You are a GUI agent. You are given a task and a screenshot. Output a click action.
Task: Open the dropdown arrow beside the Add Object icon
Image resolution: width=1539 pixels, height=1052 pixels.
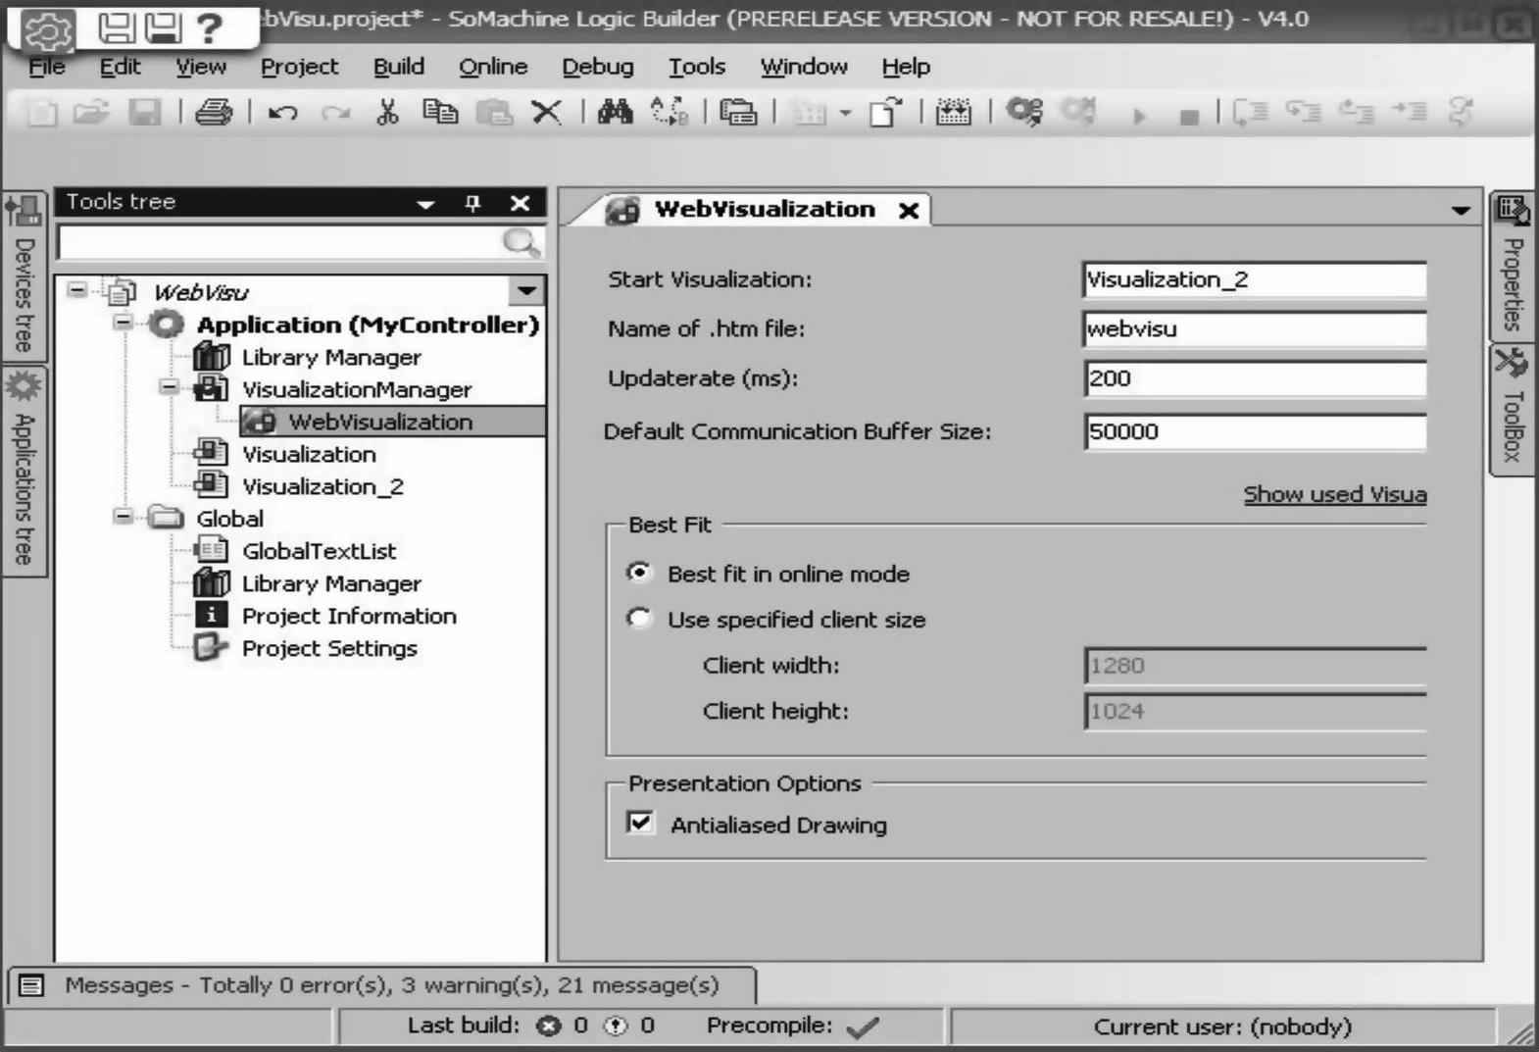click(x=845, y=114)
